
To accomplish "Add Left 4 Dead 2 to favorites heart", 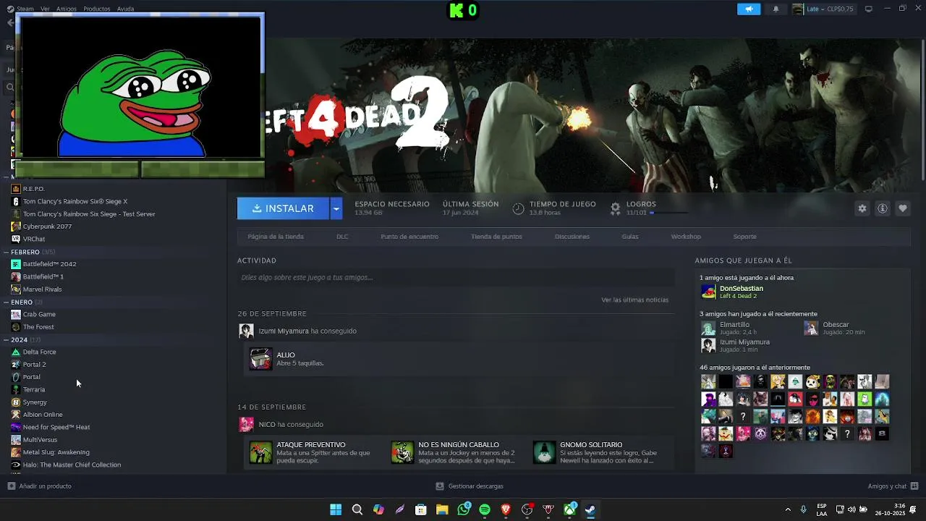I will (x=903, y=208).
